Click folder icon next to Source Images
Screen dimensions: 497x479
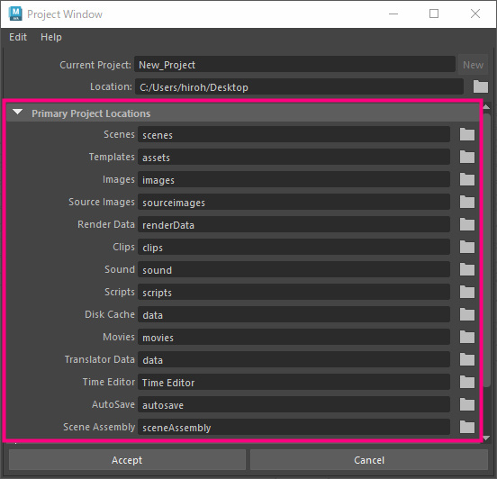(x=467, y=202)
